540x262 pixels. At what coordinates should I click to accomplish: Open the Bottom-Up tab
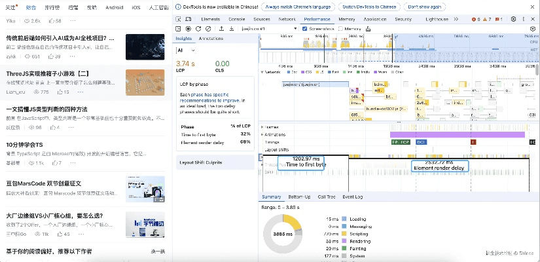click(x=299, y=196)
